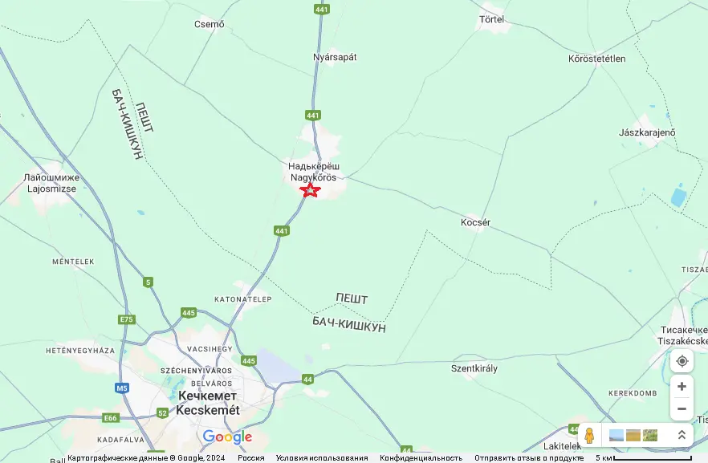The height and width of the screenshot is (463, 708).
Task: Open the Условия использования link
Action: 322,458
